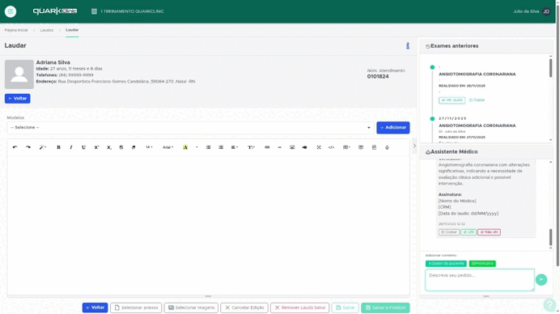
Task: Go to Página Inicial breadcrumb
Action: coord(16,31)
